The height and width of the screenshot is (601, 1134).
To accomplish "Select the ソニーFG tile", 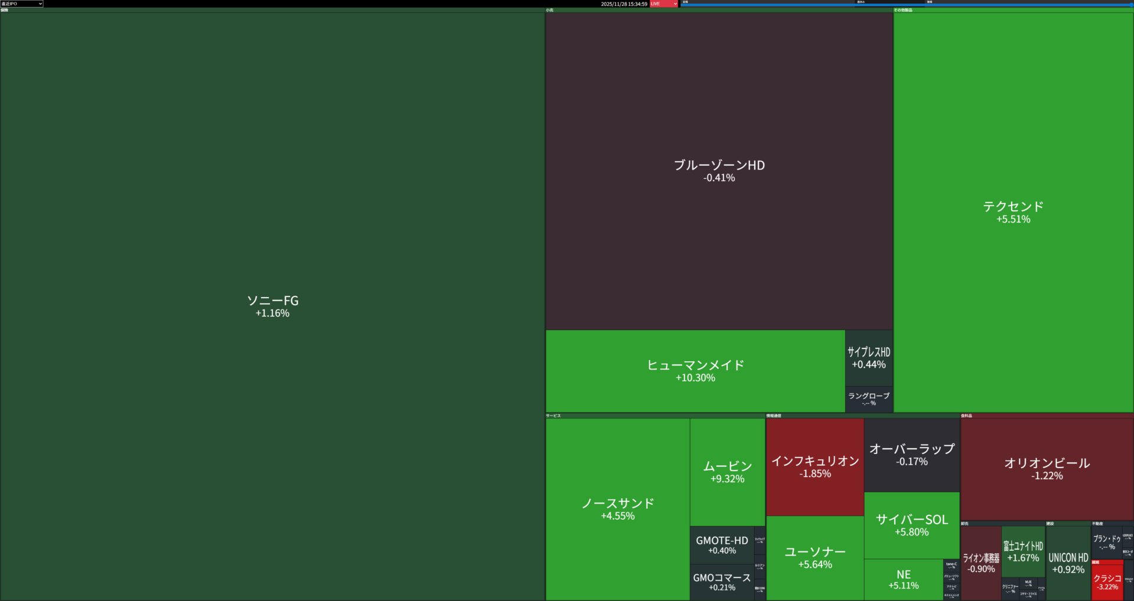I will (x=272, y=306).
